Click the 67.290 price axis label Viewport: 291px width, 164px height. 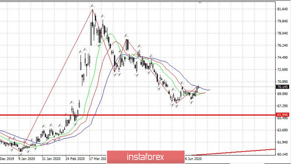(x=282, y=106)
